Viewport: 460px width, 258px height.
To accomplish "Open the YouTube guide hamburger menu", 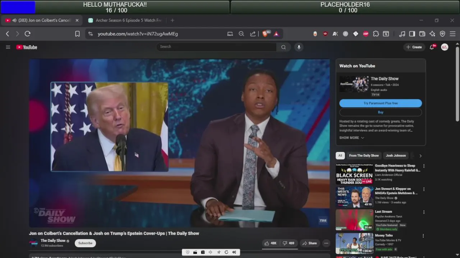I will point(8,47).
